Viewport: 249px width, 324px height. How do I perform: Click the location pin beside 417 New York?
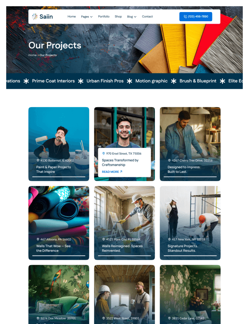[169, 239]
